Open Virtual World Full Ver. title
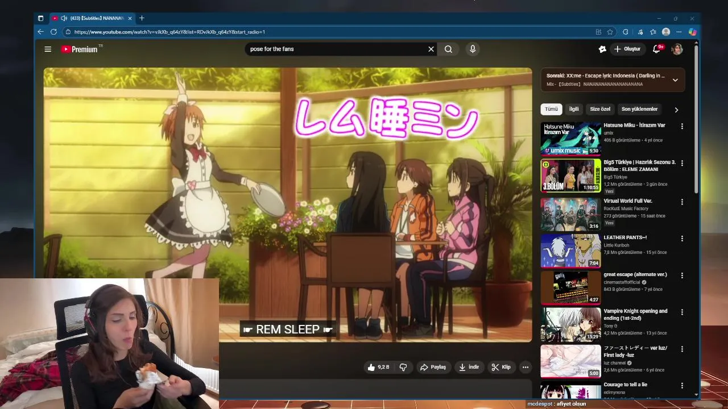This screenshot has width=728, height=409. coord(628,201)
